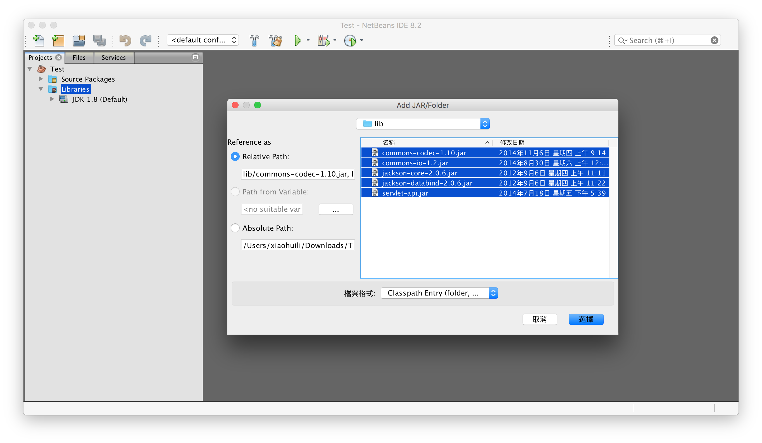The image size is (762, 443).
Task: Select the servlet-api.jar file name
Action: pos(405,193)
